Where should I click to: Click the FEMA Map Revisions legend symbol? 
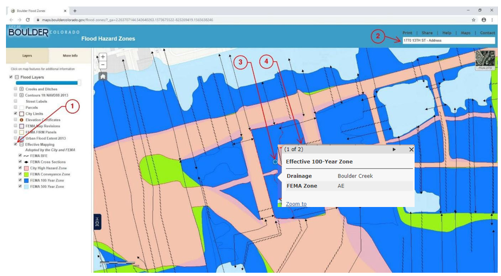tap(22, 126)
